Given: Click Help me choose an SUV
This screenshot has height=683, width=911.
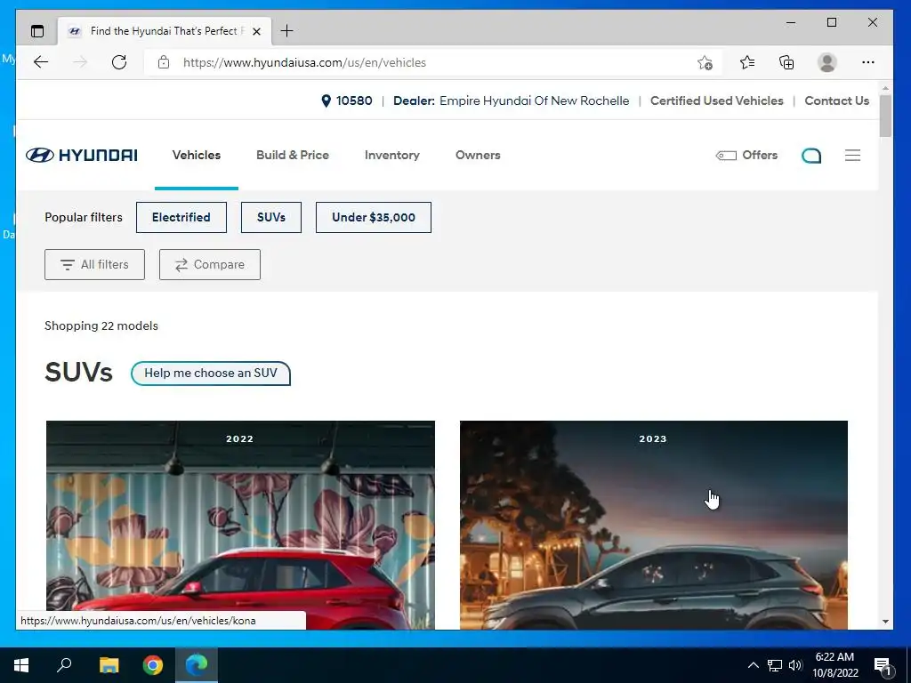Looking at the screenshot, I should coord(210,373).
